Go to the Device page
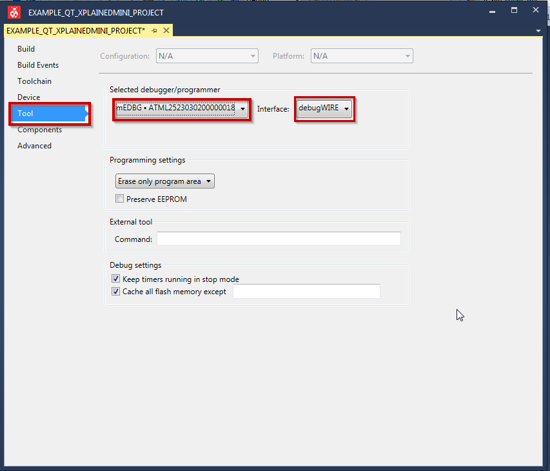Viewport: 550px width, 471px height. tap(29, 97)
